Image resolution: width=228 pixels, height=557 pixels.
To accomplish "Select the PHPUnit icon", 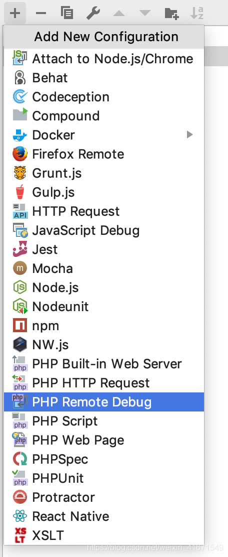I will (x=20, y=478).
